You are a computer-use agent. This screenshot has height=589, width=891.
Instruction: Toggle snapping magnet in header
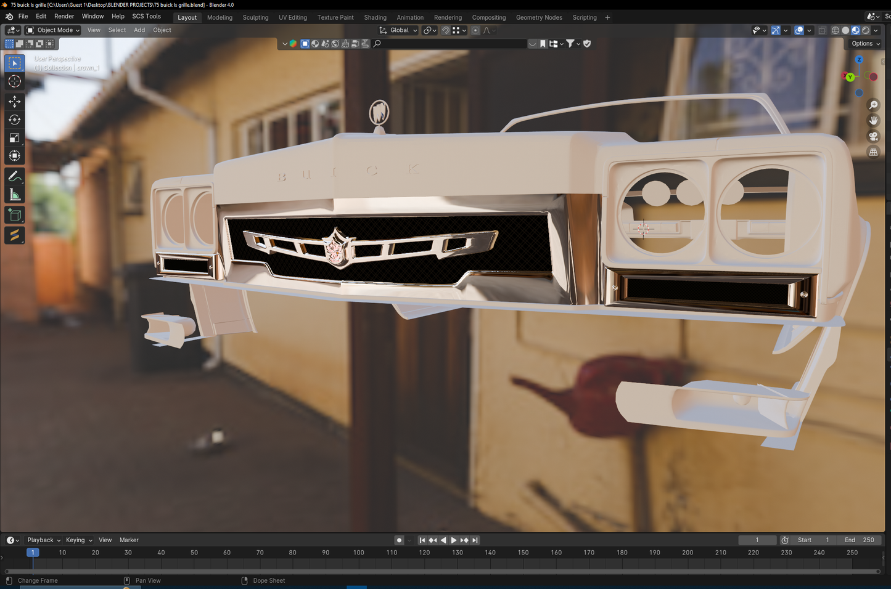(445, 30)
